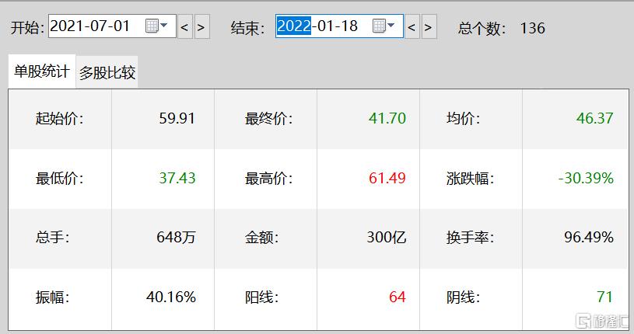Click the 阴线 count 71
This screenshot has width=634, height=334.
(x=605, y=297)
